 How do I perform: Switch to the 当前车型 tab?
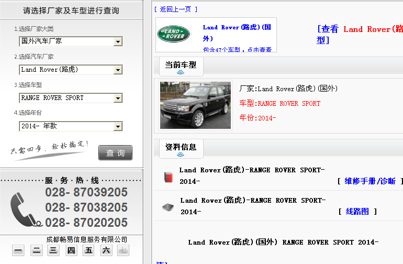(181, 67)
